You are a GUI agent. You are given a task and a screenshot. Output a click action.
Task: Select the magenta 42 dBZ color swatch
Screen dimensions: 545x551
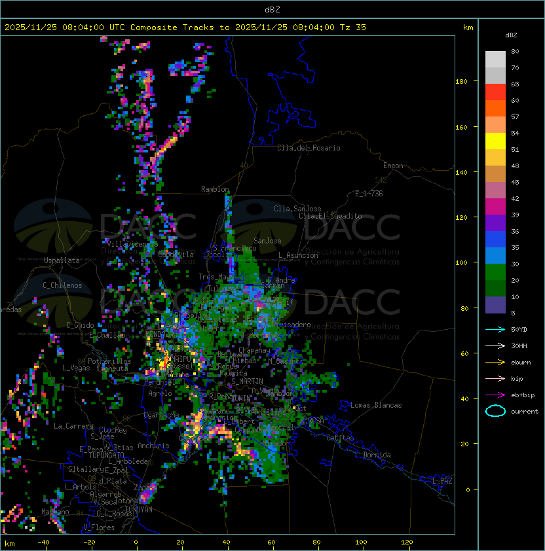point(495,207)
